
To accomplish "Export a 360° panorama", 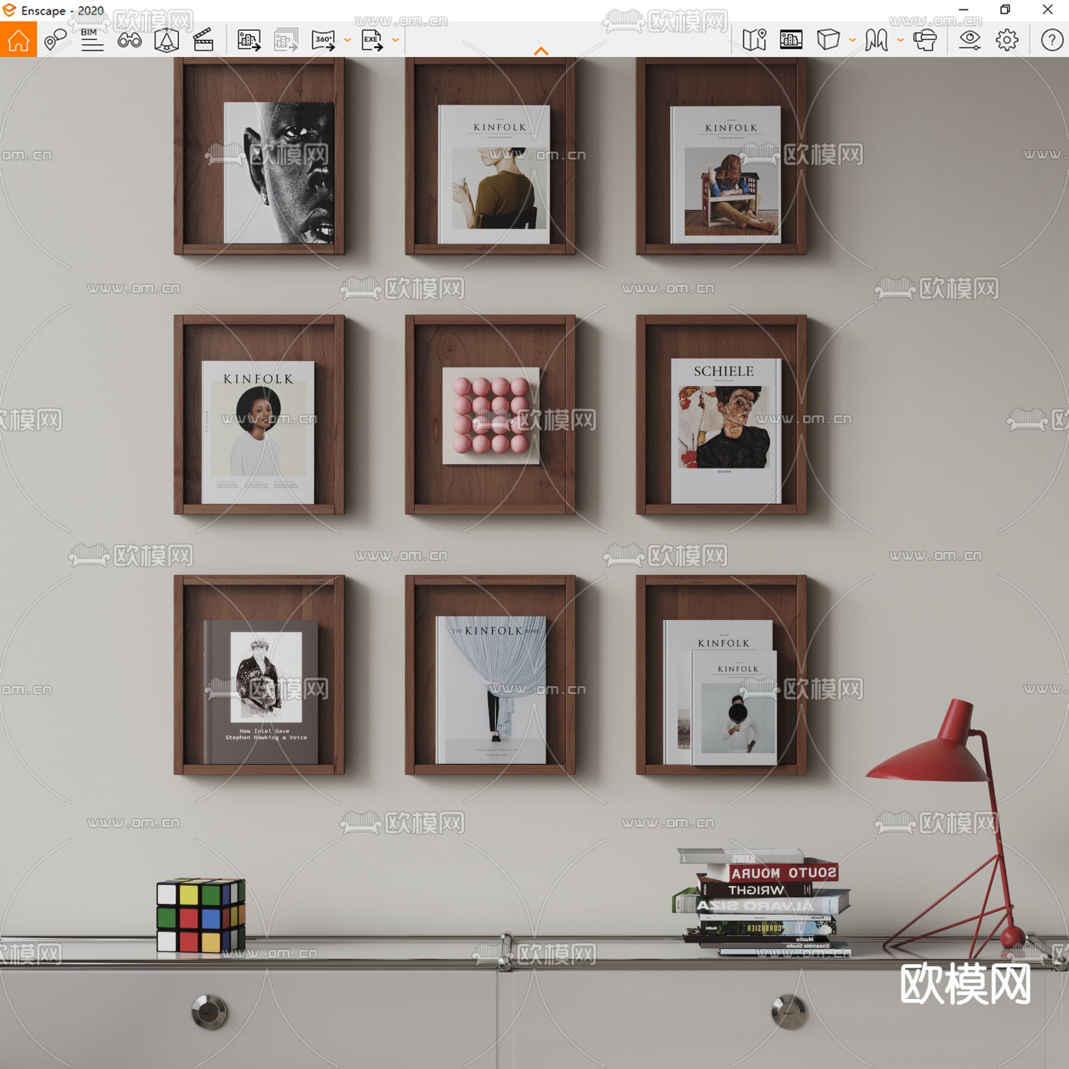I will click(x=324, y=40).
